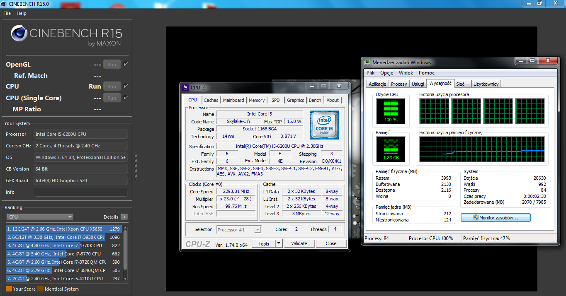Viewport: 566px width, 296px height.
Task: Open the Plik menu in Task Manager
Action: coord(370,73)
